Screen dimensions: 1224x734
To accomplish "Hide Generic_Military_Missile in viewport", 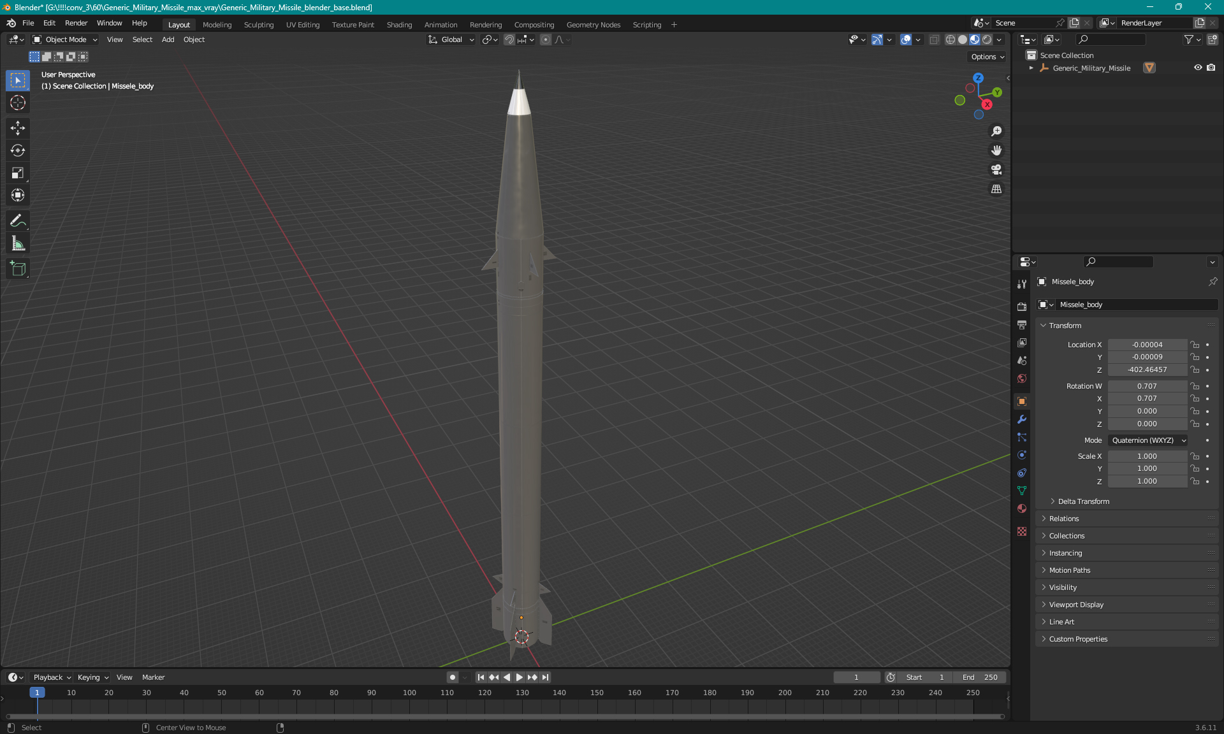I will (1198, 68).
